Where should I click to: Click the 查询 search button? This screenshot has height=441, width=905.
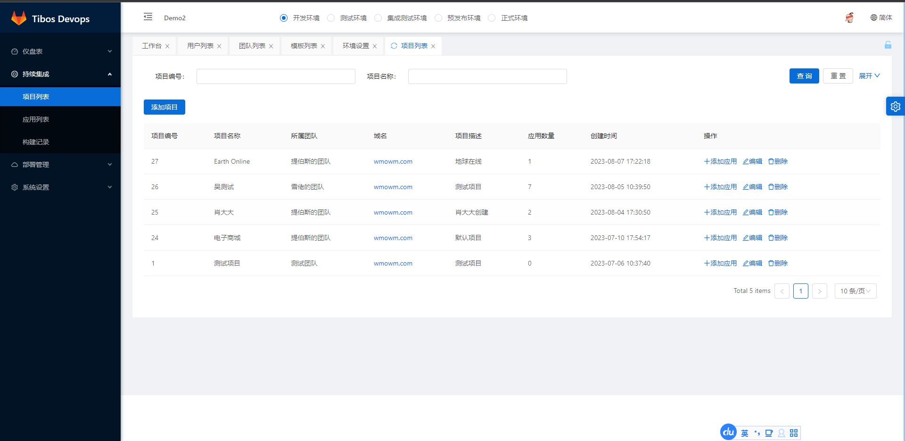pyautogui.click(x=804, y=76)
